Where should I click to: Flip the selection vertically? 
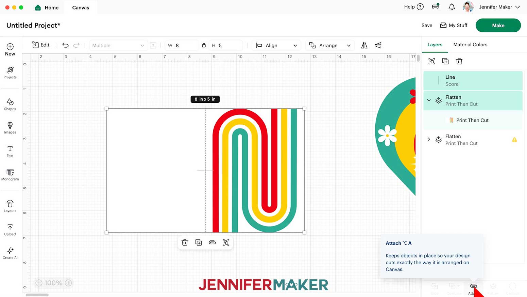[x=378, y=45]
